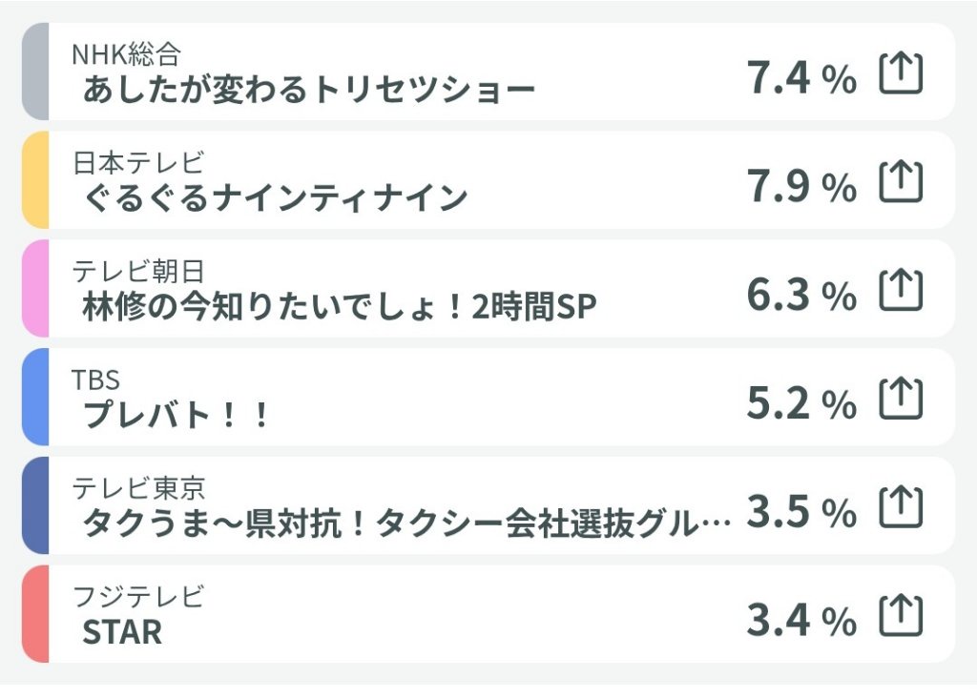Click pink テレビ朝日 color strip
This screenshot has height=698, width=977.
tap(34, 288)
